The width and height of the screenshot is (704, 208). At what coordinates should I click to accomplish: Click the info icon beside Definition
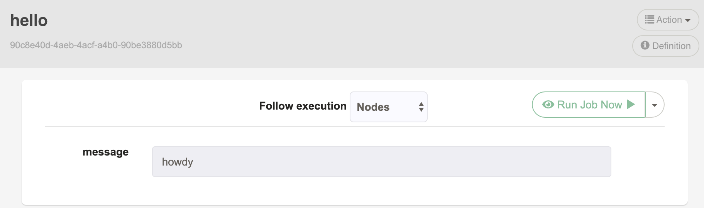(x=645, y=46)
